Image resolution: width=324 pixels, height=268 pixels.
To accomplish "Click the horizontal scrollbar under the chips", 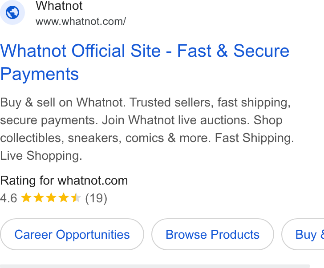I will [155, 266].
